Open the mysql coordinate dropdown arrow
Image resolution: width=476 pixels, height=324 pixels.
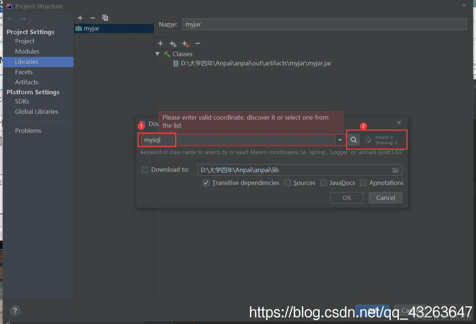coord(340,140)
